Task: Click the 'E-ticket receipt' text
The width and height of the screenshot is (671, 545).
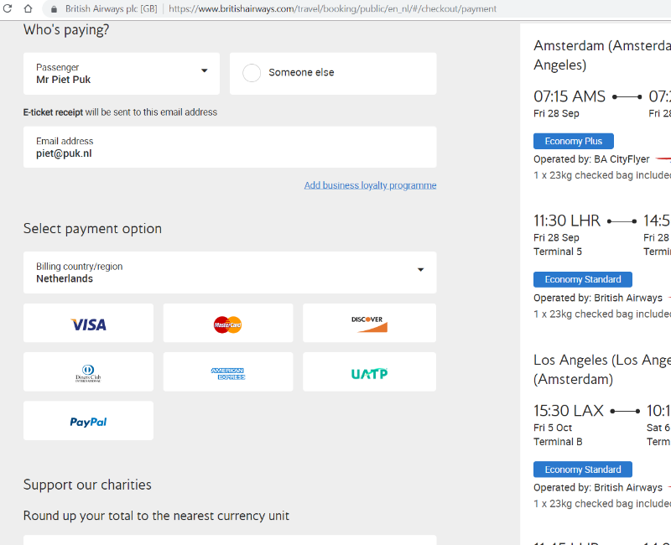Action: (x=53, y=112)
